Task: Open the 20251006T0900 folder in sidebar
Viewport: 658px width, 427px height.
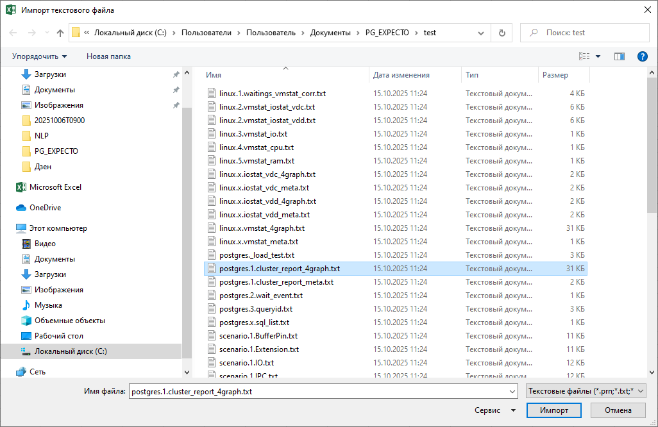Action: [x=59, y=121]
